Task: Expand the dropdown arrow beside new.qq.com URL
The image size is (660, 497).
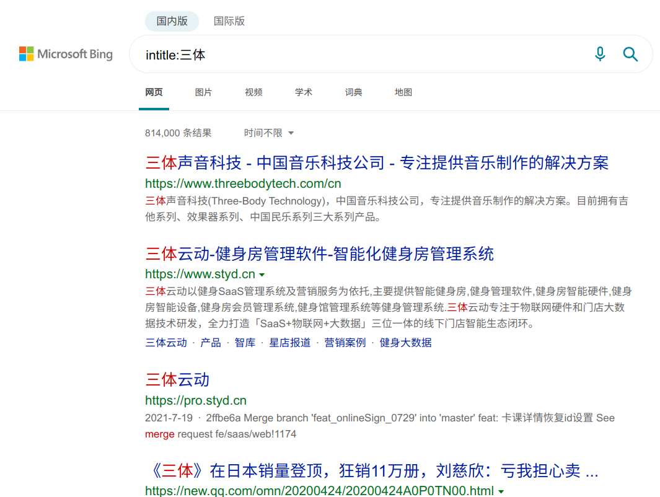Action: (501, 491)
